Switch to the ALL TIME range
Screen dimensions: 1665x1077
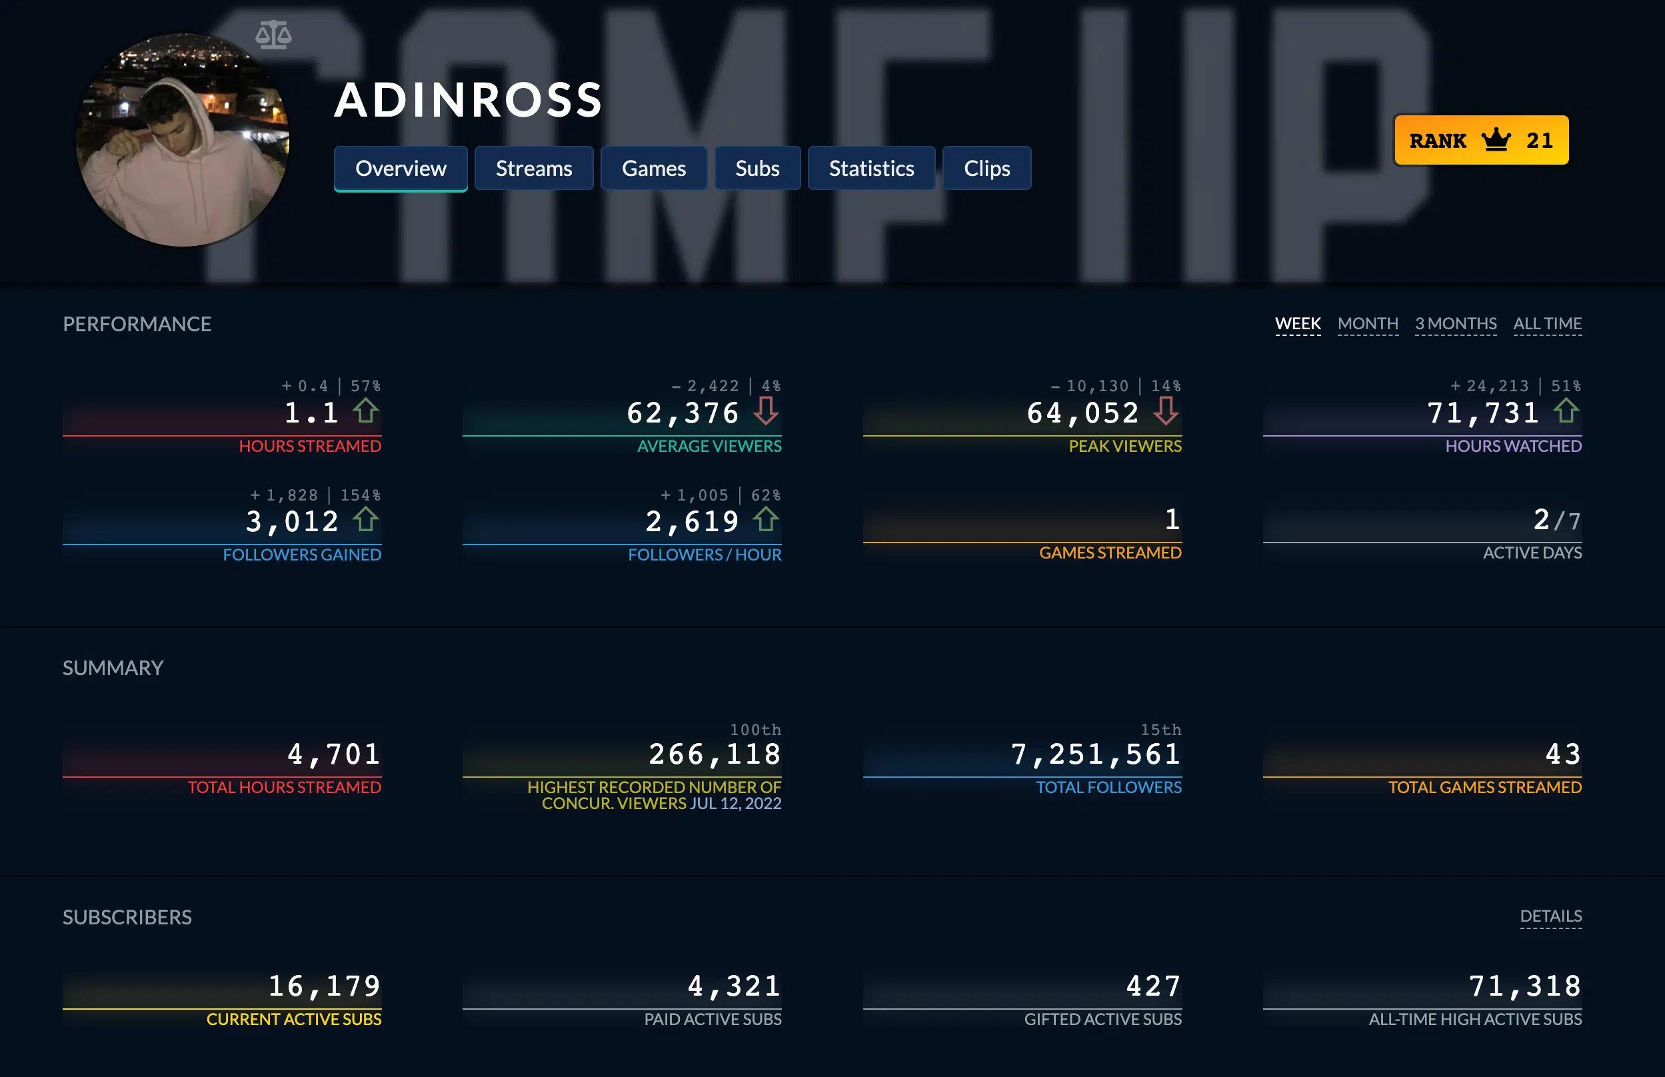coord(1548,323)
